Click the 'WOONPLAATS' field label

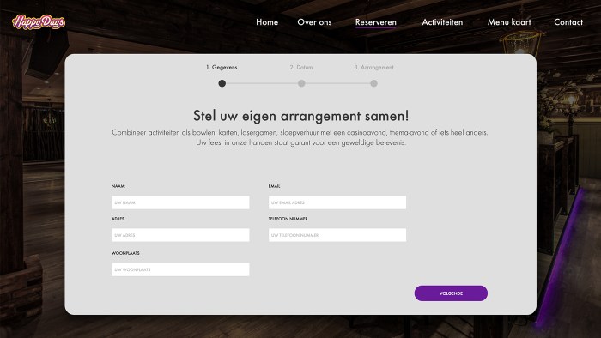pos(125,253)
